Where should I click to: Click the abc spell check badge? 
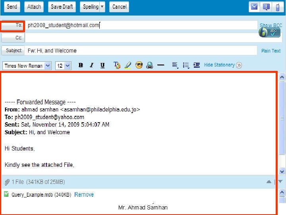point(269,33)
